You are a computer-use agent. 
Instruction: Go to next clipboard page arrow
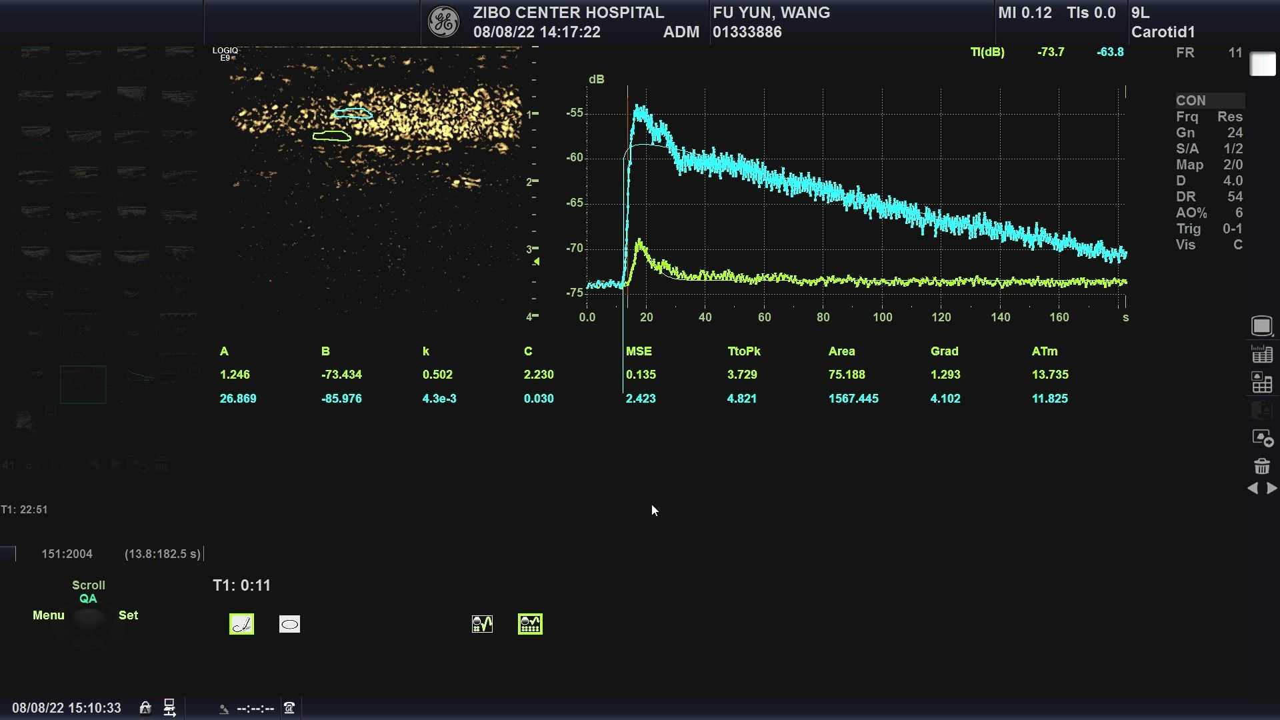(x=1272, y=489)
